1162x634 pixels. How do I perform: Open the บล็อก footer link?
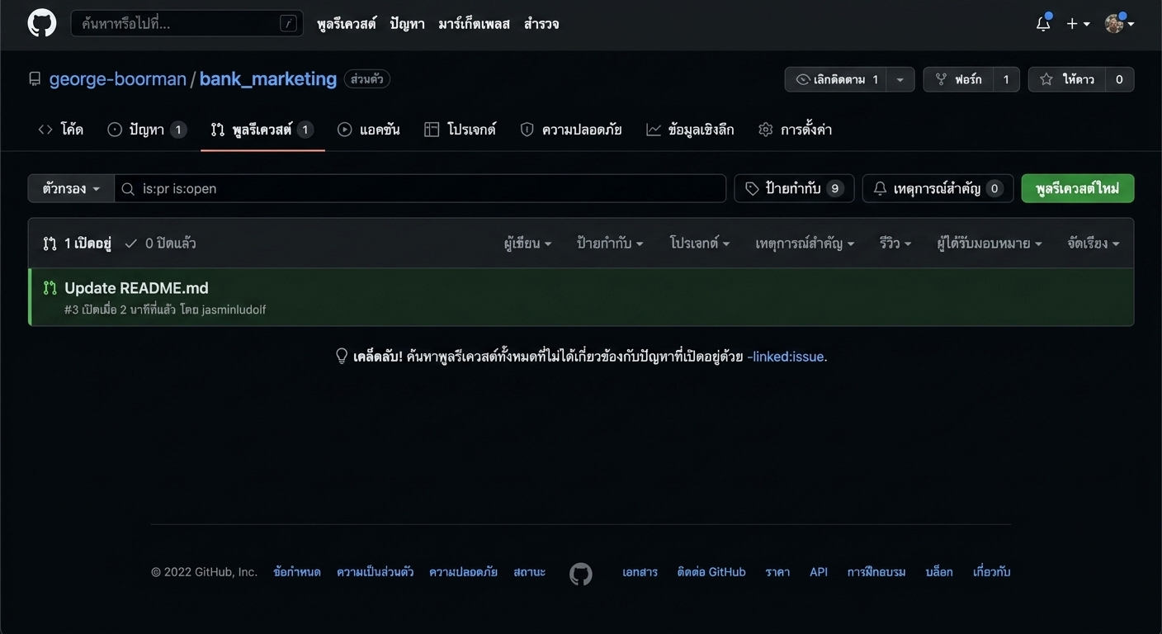click(x=939, y=572)
